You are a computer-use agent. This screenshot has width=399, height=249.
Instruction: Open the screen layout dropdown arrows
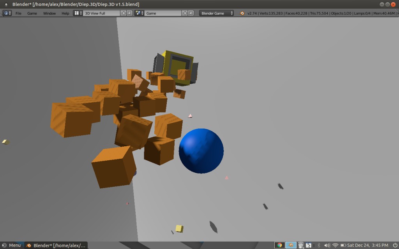pyautogui.click(x=80, y=13)
